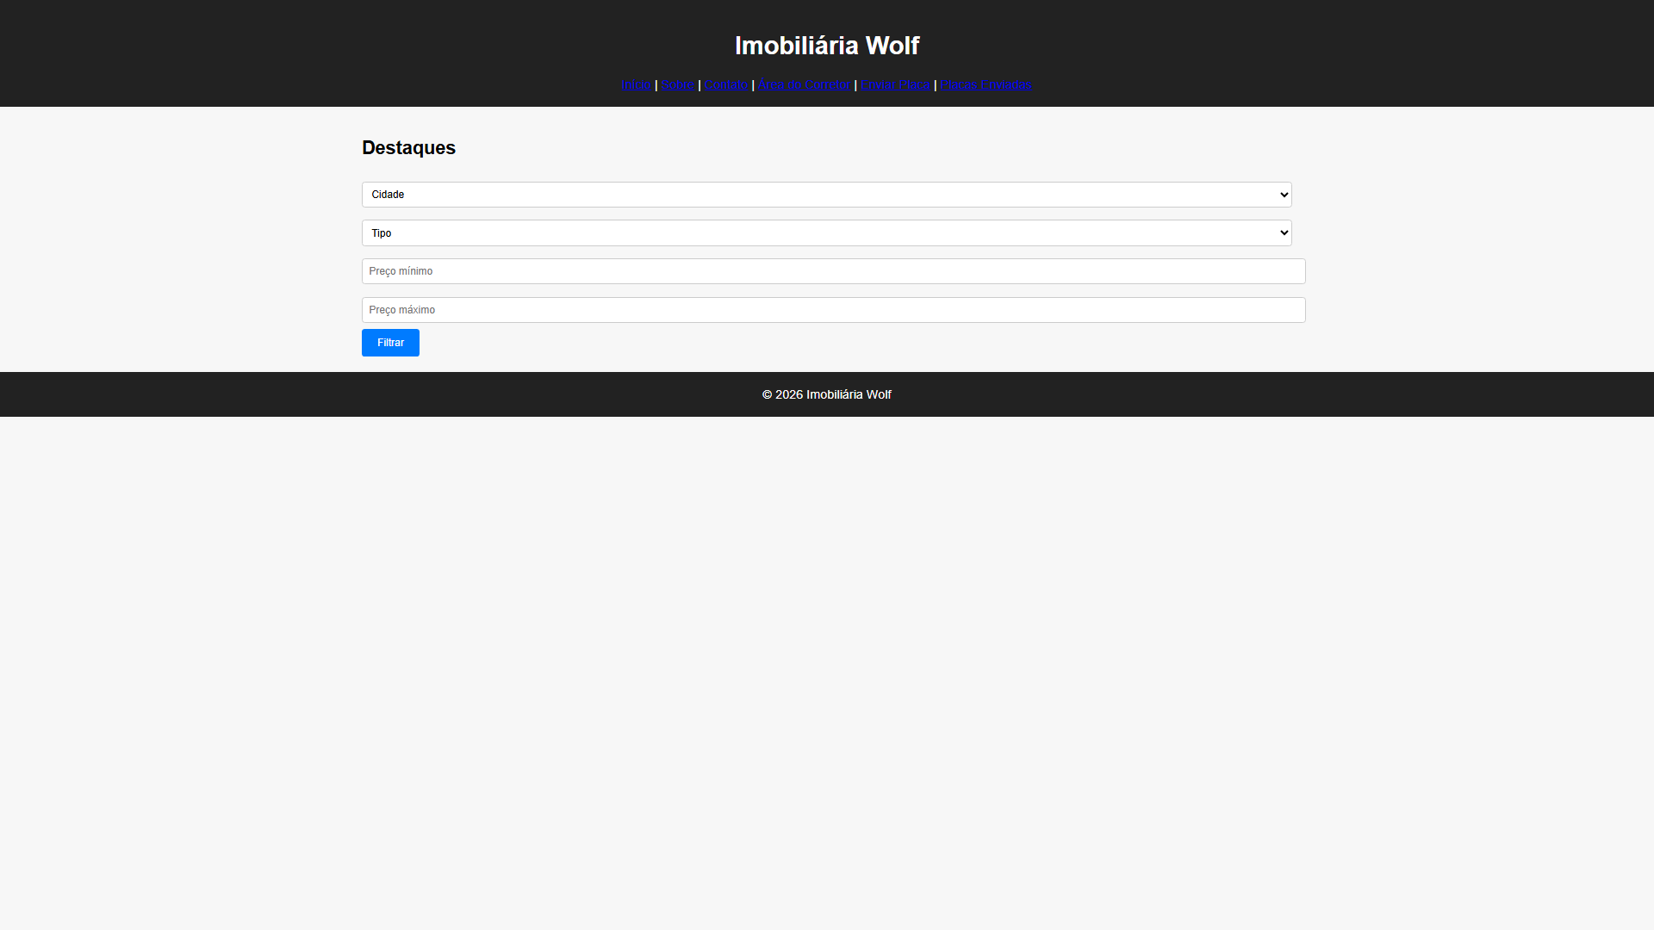Go to the Sobre page link
Screen dimensions: 1654x930
tap(677, 84)
